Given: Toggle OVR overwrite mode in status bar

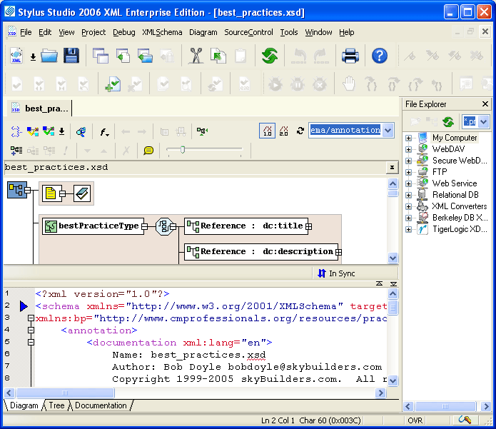Looking at the screenshot, I should (x=415, y=420).
